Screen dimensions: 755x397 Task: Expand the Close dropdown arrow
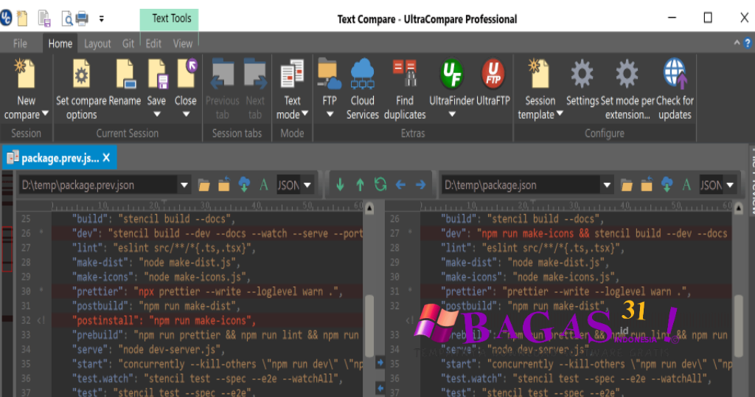tap(186, 114)
